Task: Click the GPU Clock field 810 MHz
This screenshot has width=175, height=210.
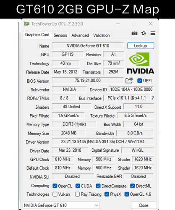Action: coord(63,159)
